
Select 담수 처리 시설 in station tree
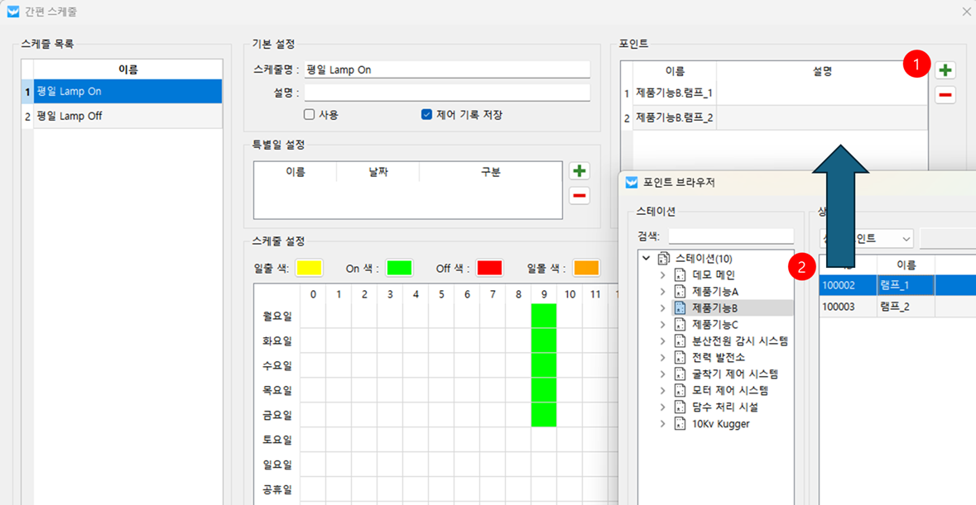pyautogui.click(x=725, y=407)
